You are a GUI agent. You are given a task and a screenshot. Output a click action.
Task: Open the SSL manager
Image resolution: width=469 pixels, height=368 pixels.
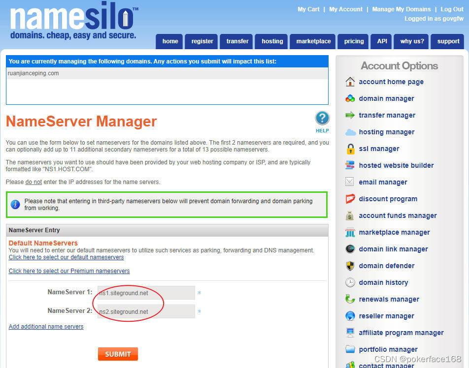(379, 149)
